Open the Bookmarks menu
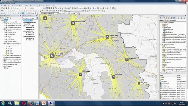 click(15, 6)
